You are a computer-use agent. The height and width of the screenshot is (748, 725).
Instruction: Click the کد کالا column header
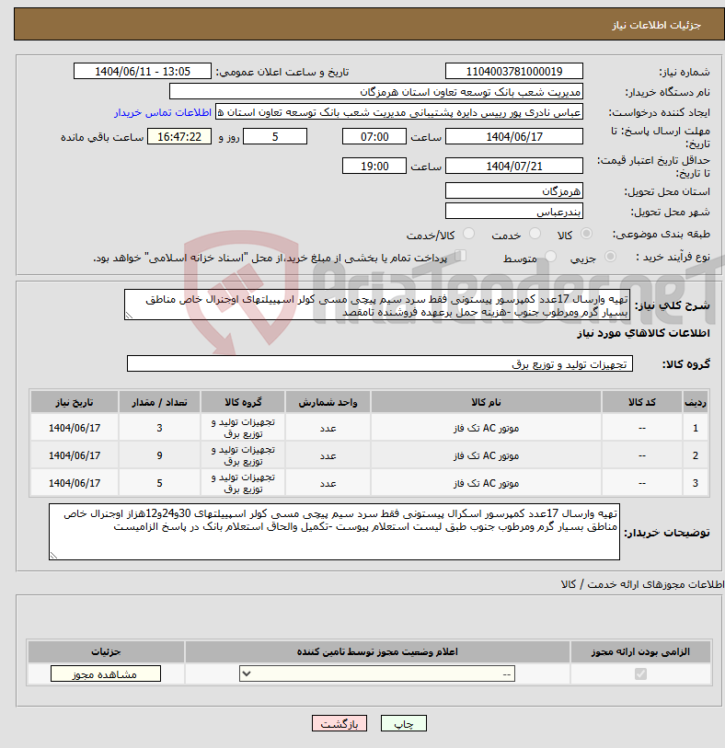641,402
